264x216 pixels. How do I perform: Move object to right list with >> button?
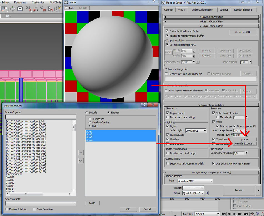click(x=81, y=153)
